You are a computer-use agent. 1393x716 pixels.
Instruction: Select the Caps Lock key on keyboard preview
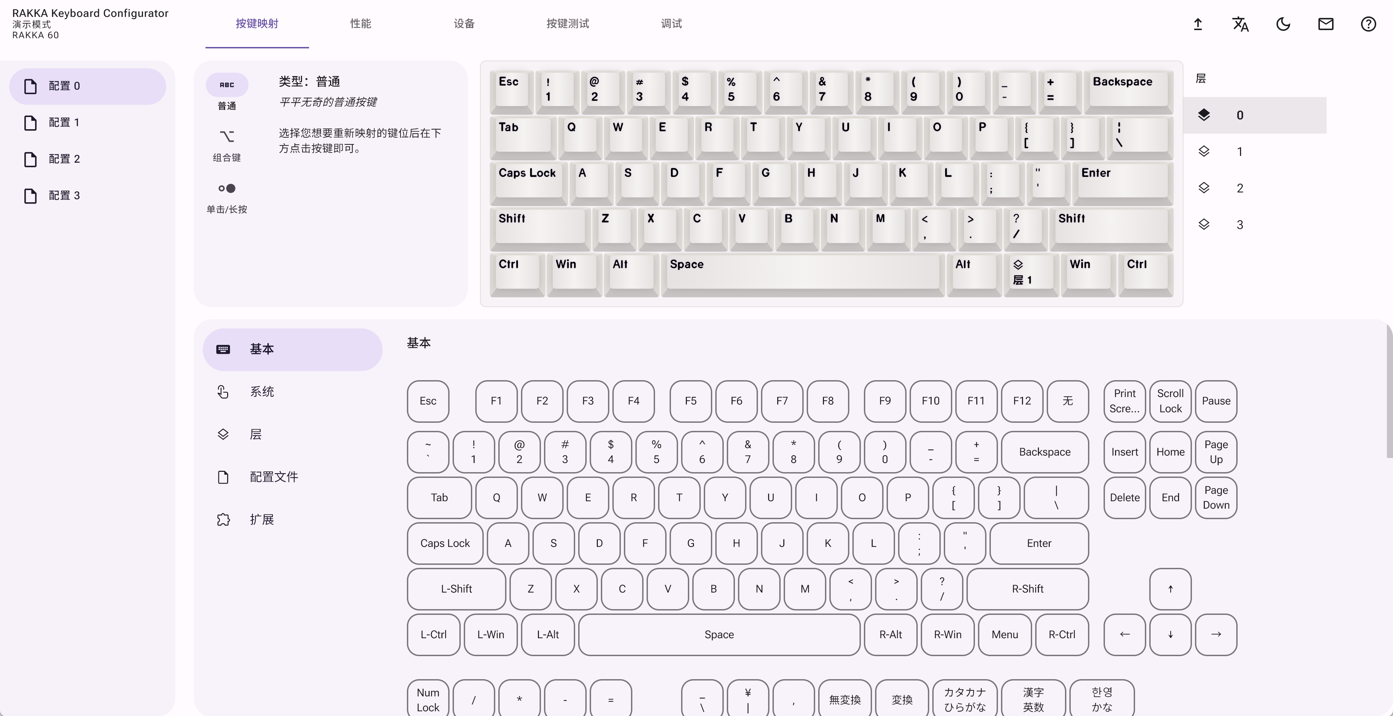coord(528,183)
